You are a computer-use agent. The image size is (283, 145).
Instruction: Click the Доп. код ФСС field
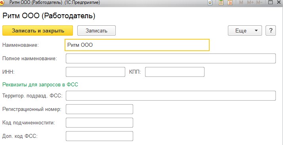(x=99, y=136)
